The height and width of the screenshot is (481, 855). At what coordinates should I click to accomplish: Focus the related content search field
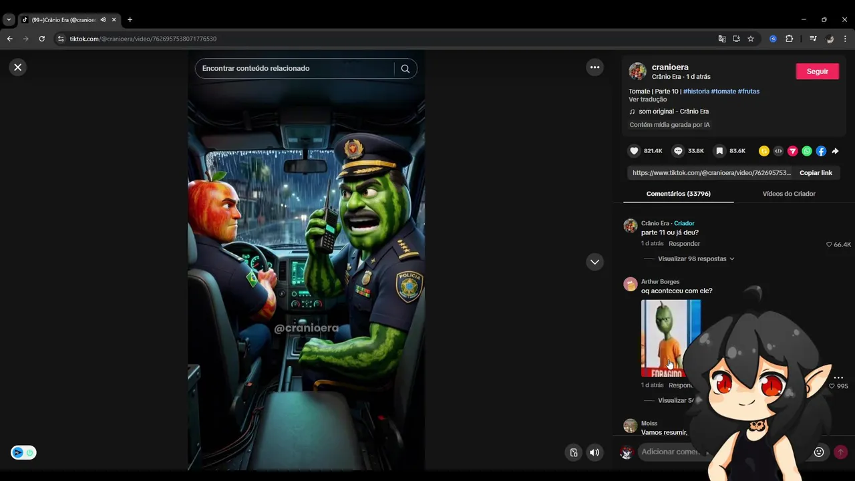(294, 68)
